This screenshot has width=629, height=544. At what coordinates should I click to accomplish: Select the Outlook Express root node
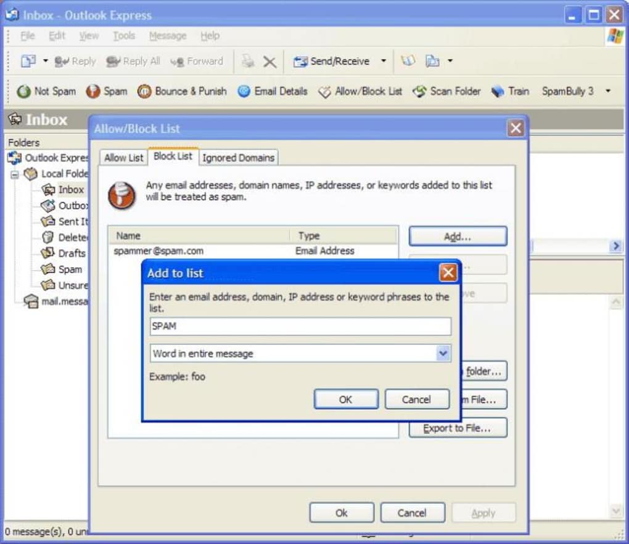tap(48, 158)
